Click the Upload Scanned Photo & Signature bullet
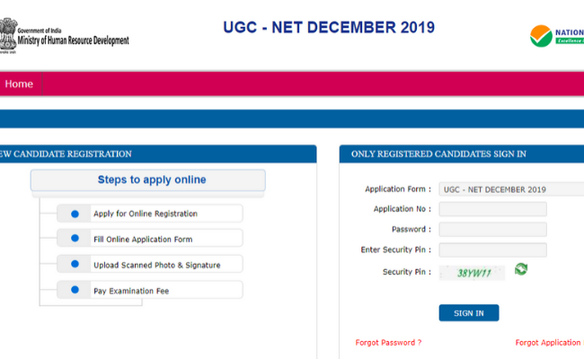The image size is (584, 359). (x=75, y=265)
